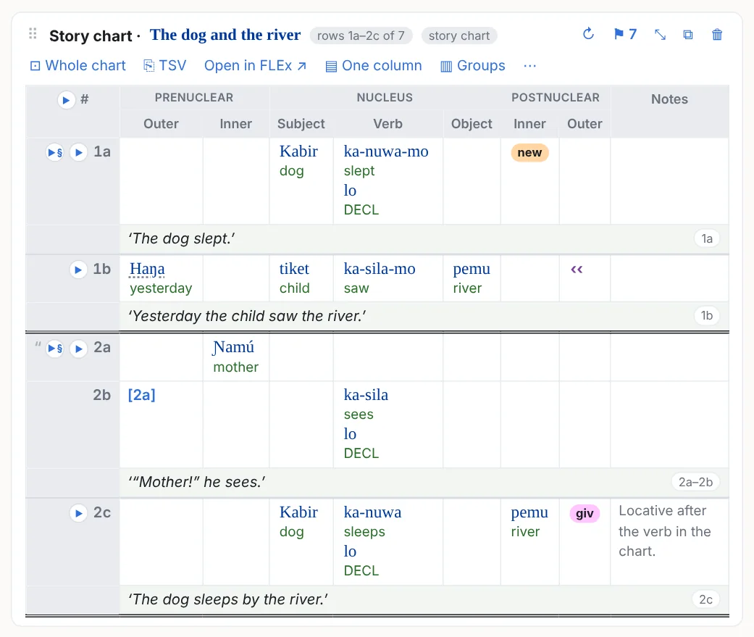Click the translation 'The dog slept.'
The height and width of the screenshot is (637, 754).
pos(181,238)
